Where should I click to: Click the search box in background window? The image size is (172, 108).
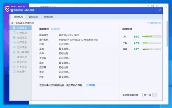(x=55, y=6)
